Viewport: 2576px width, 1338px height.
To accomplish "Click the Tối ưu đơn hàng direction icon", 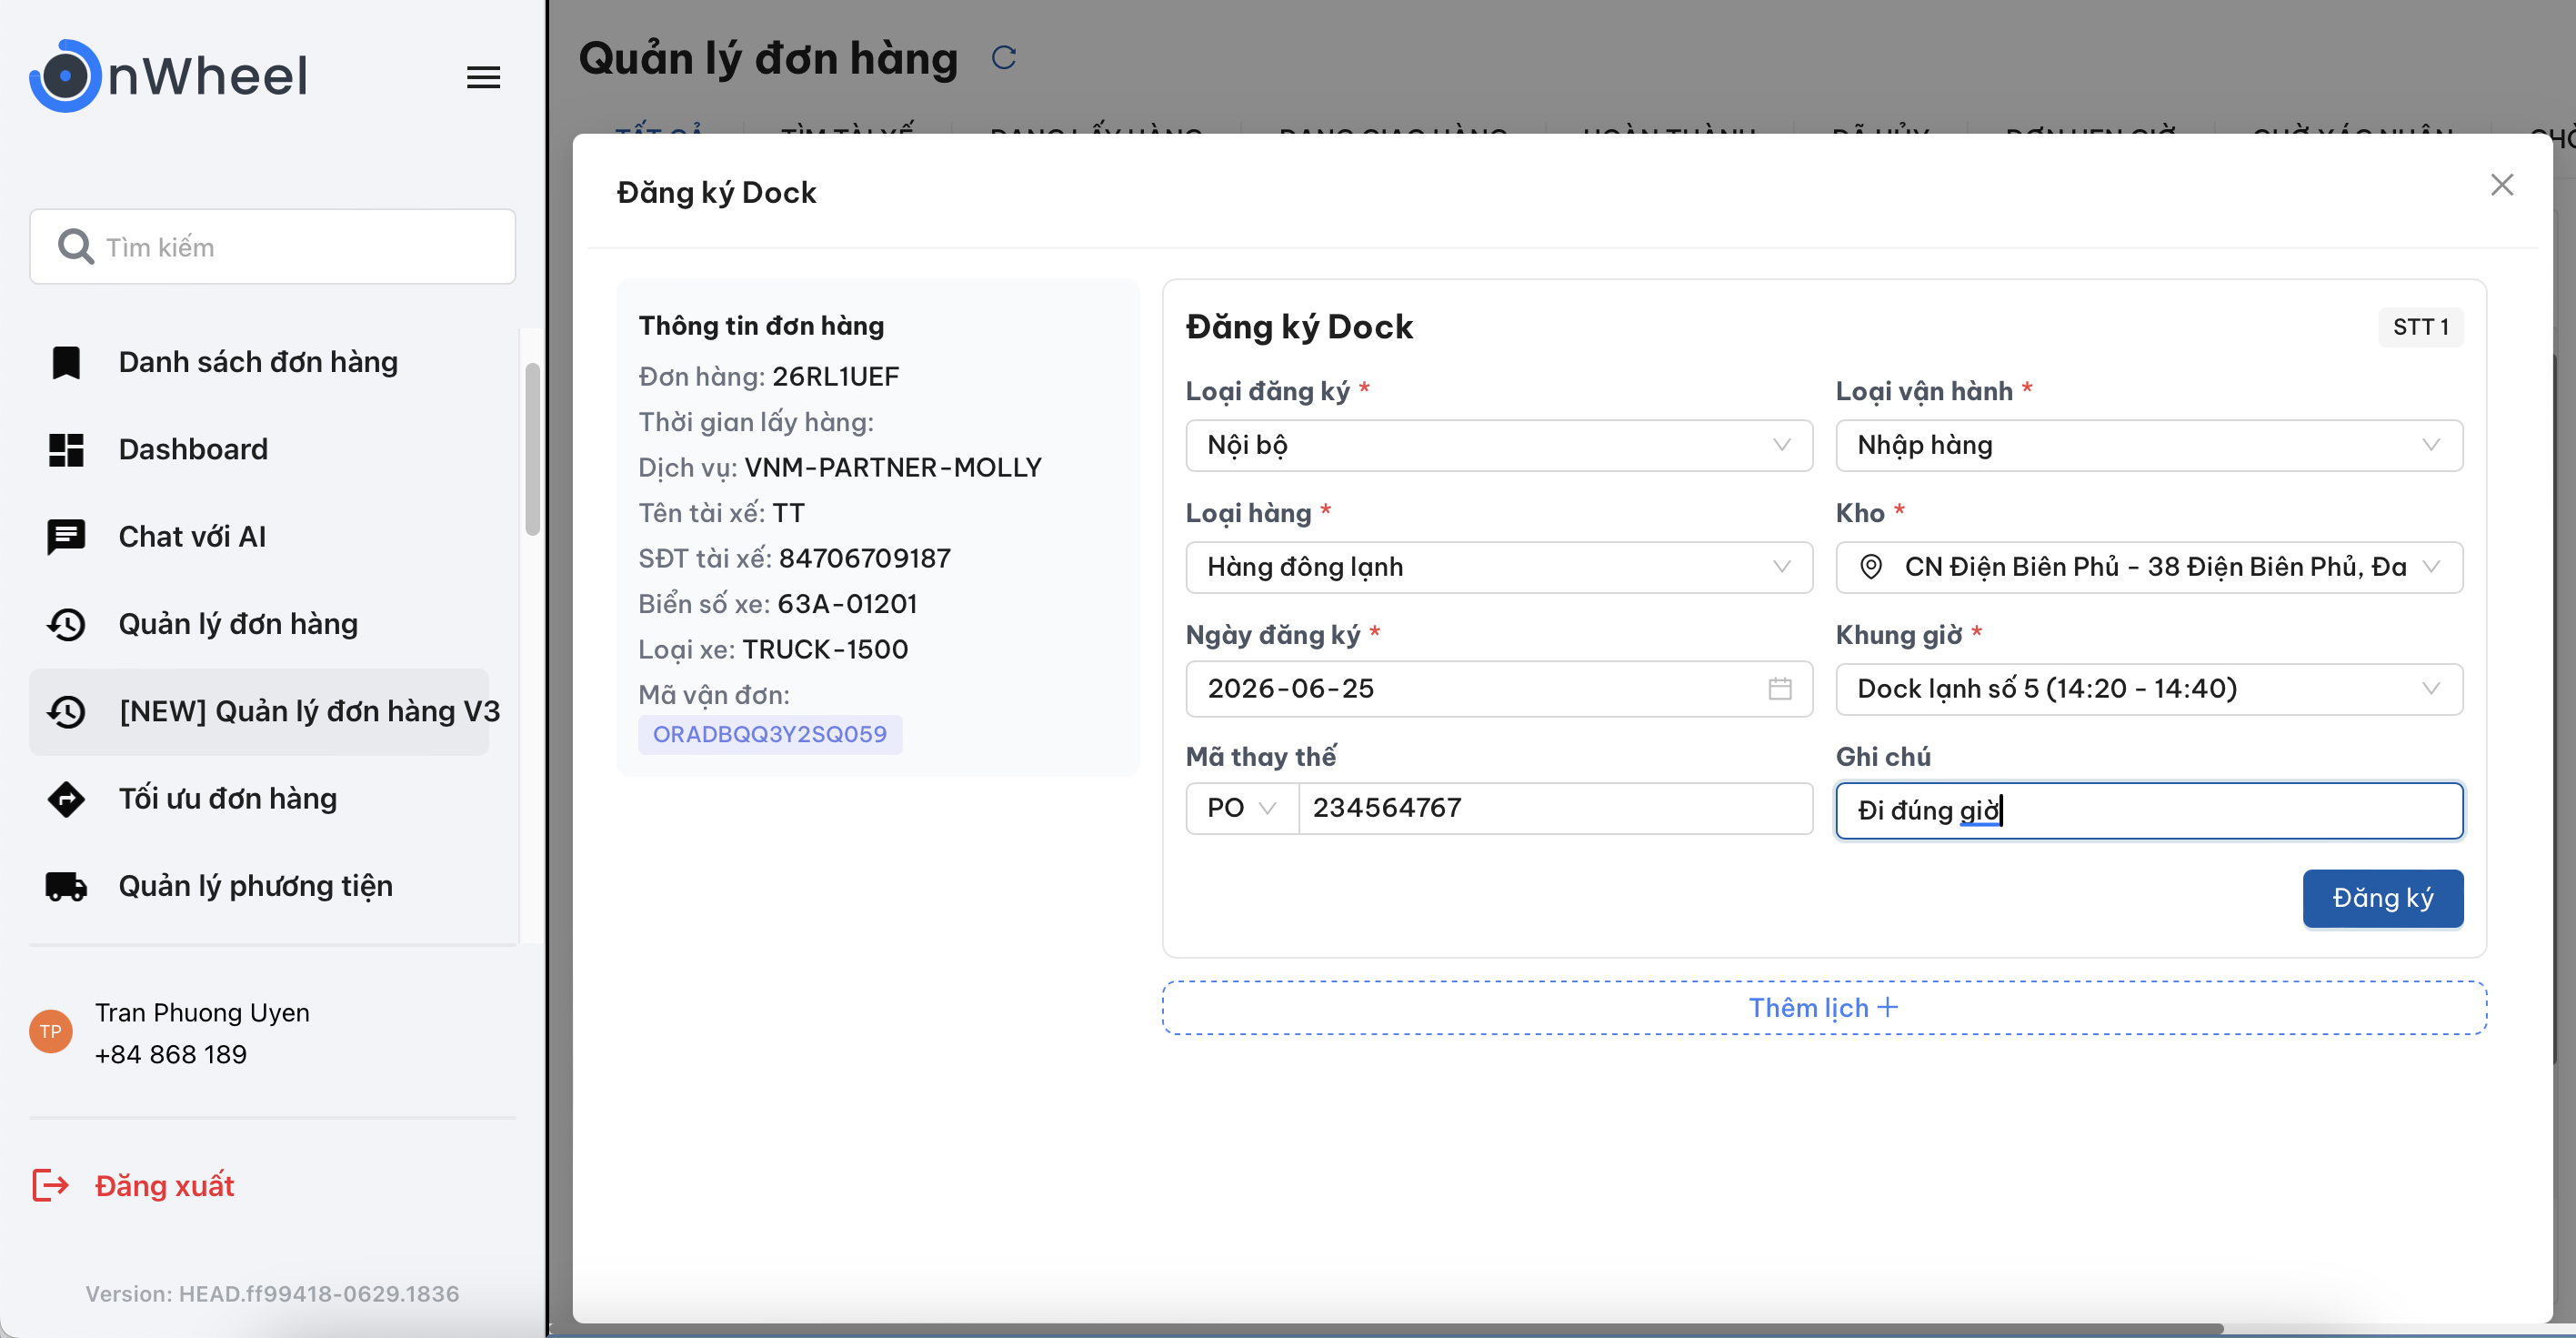I will coord(66,799).
